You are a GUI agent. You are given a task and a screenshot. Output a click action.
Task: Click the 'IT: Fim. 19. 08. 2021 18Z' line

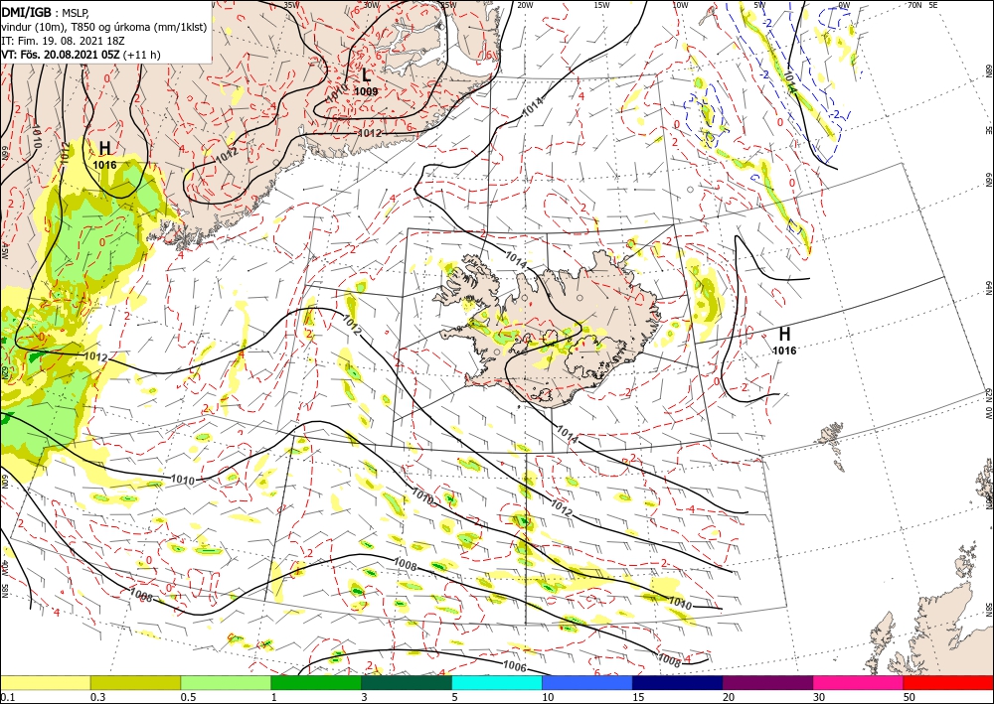click(x=62, y=41)
